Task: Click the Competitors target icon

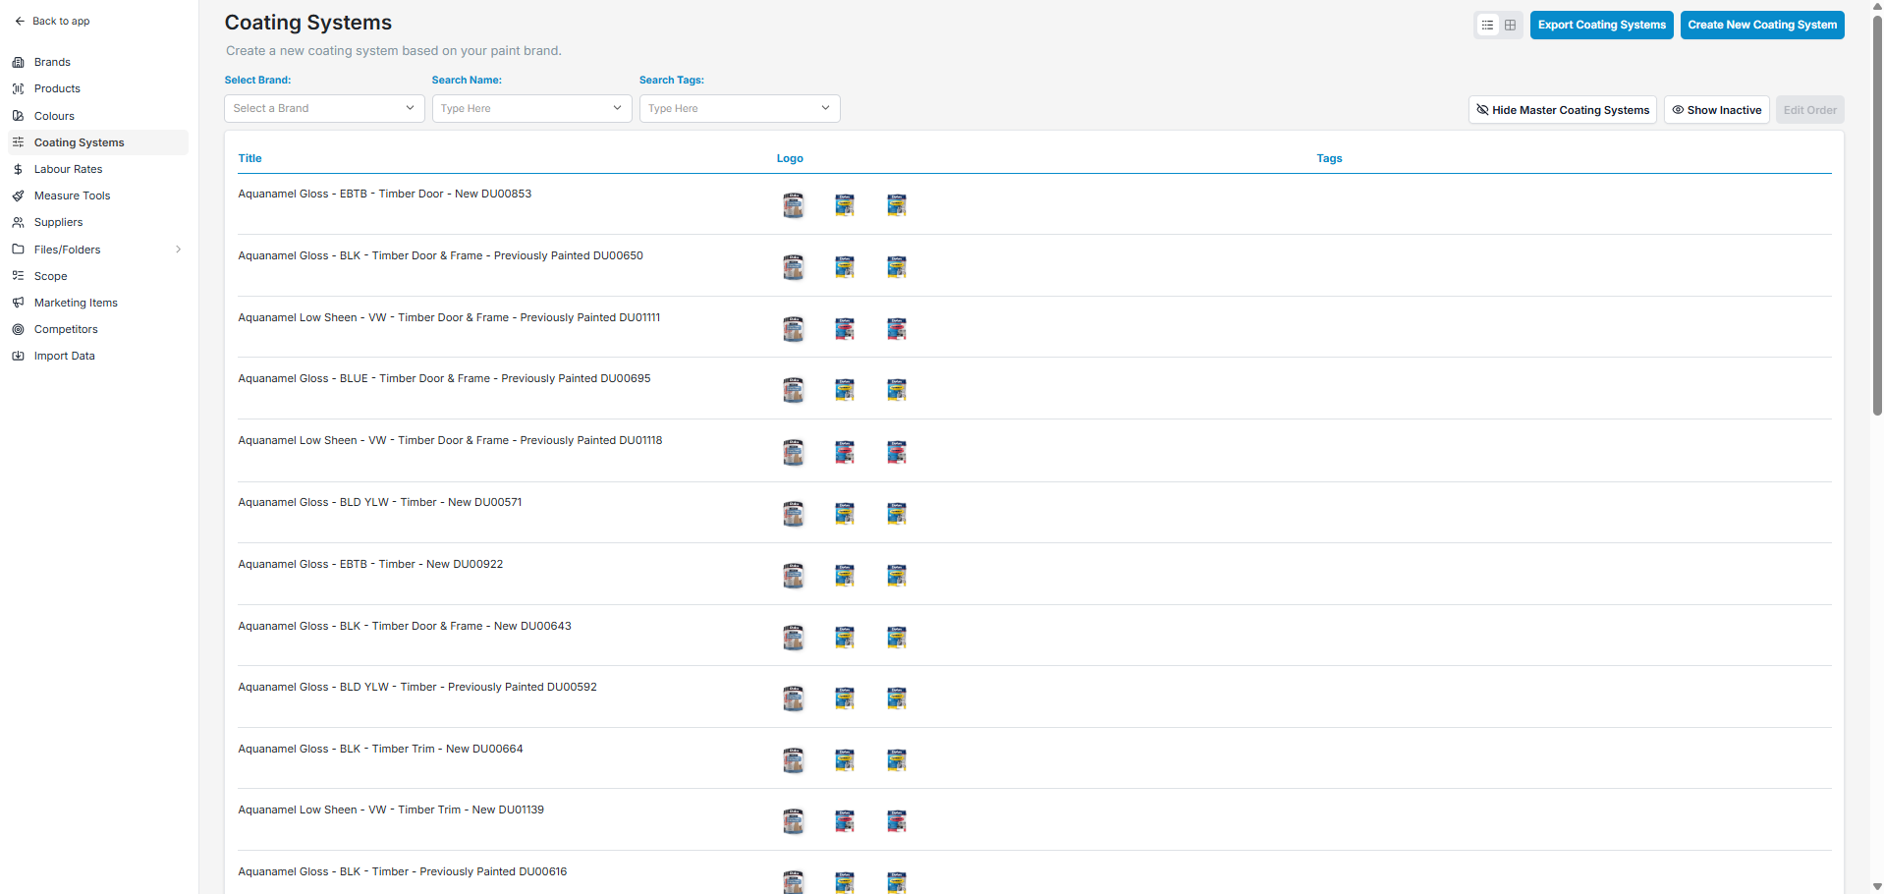Action: coord(18,329)
